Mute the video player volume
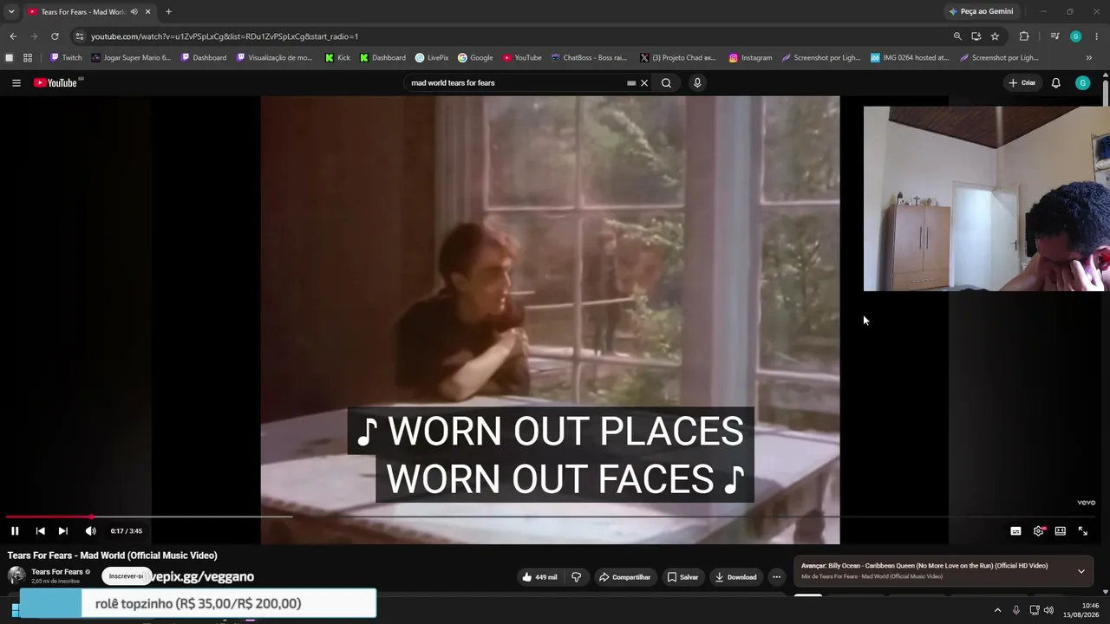Viewport: 1110px width, 624px height. [x=90, y=531]
